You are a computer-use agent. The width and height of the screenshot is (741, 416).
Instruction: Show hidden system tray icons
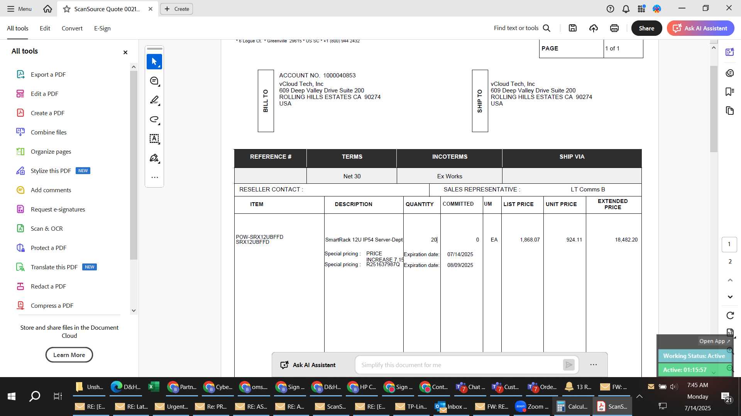tap(639, 396)
